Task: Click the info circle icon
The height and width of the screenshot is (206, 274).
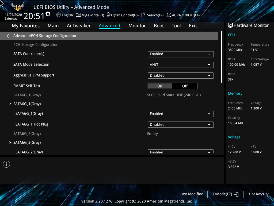Action: [6, 164]
